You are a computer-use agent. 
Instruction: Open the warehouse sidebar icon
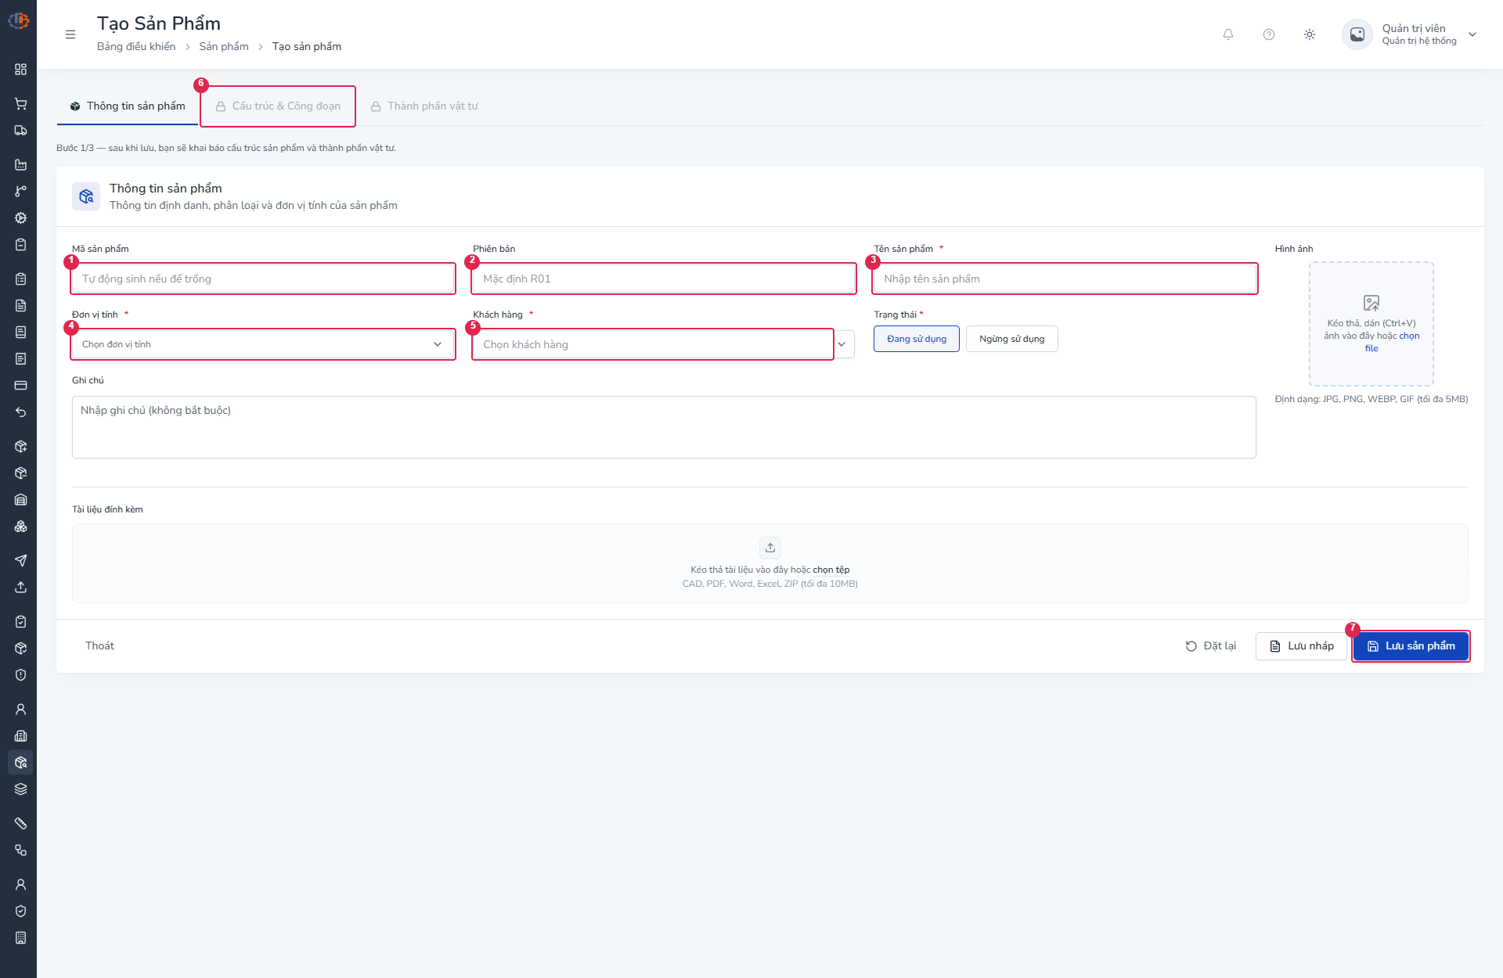(21, 500)
